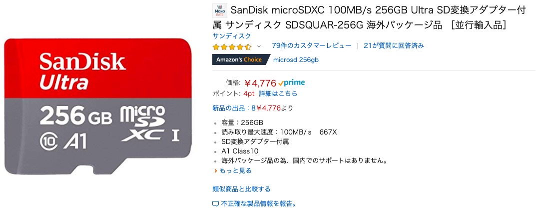Open 新品の出品：8 new offers link

234,108
